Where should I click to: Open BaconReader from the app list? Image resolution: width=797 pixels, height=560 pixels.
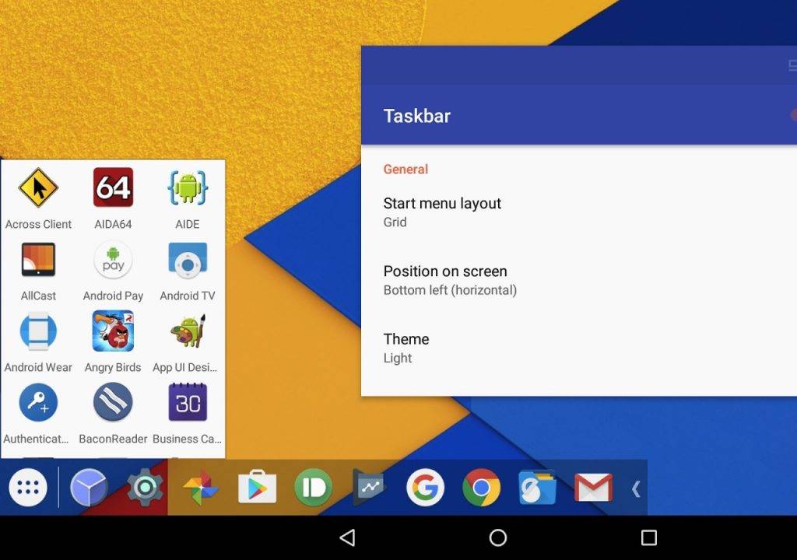click(113, 402)
